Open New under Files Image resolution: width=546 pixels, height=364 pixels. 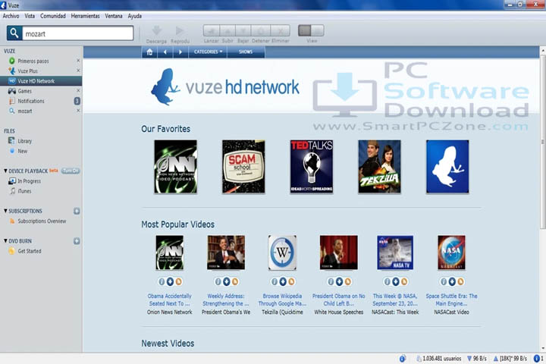point(23,151)
